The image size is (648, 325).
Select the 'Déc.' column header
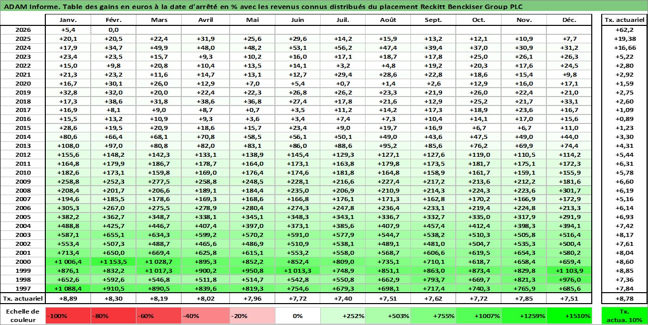(x=569, y=20)
